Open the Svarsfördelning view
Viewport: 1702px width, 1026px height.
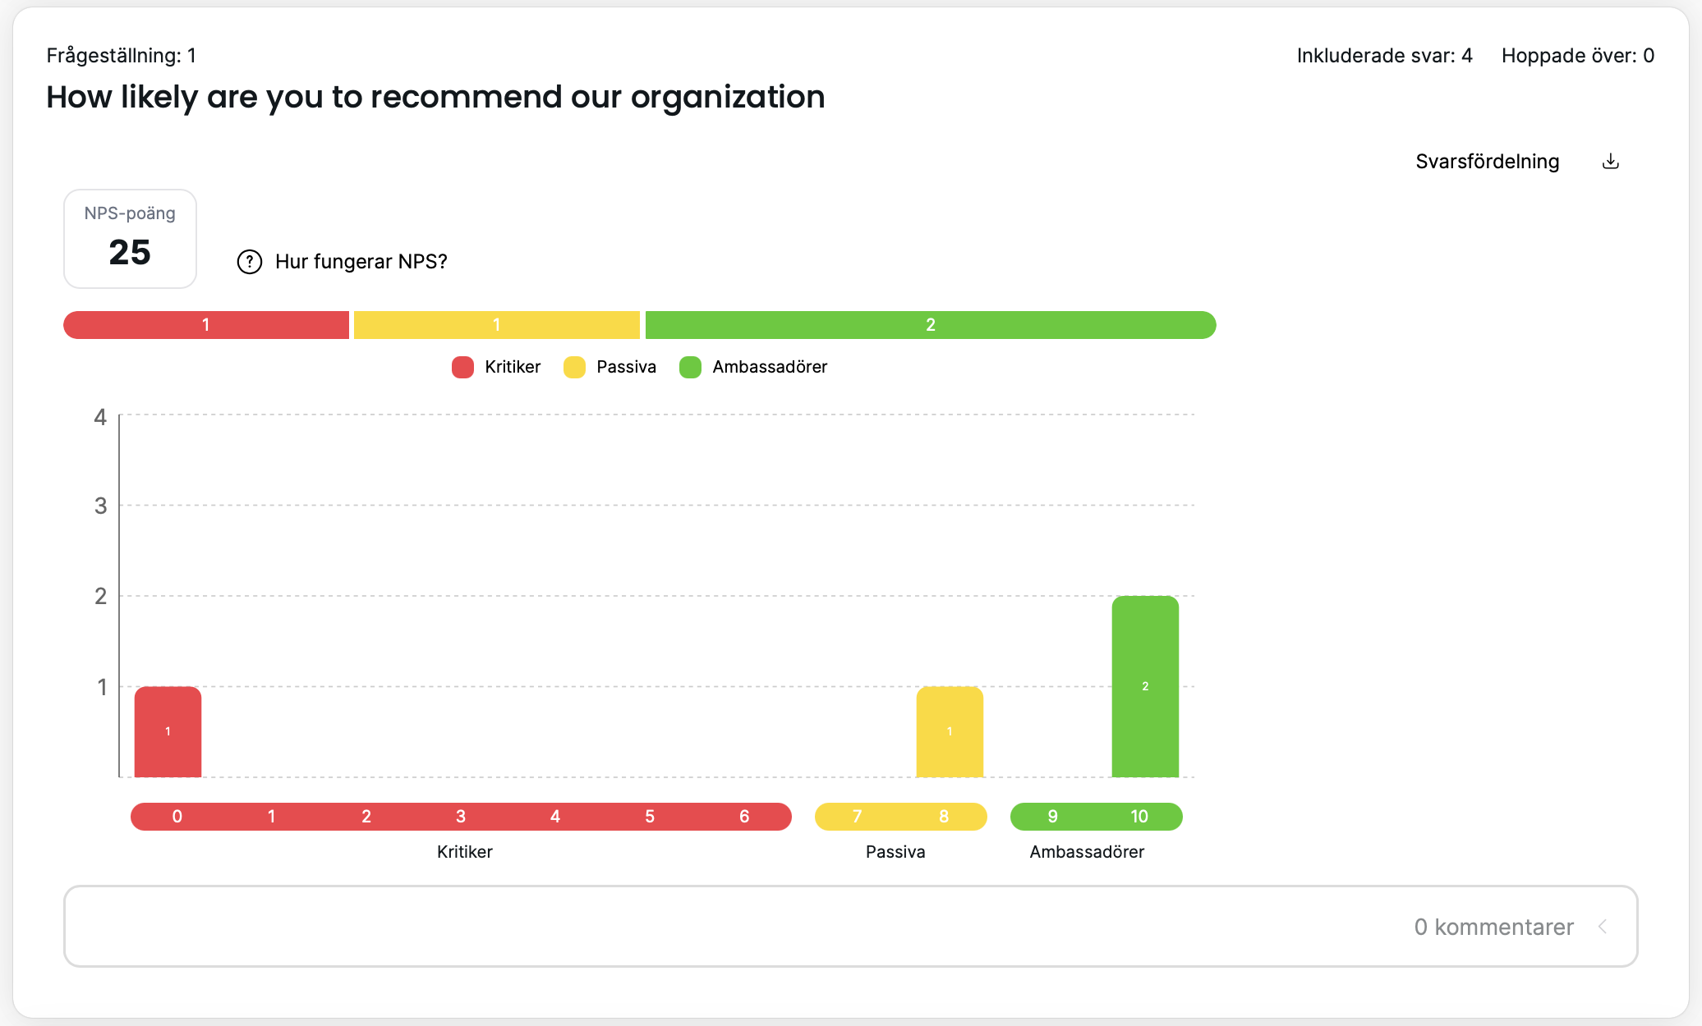[x=1487, y=162]
